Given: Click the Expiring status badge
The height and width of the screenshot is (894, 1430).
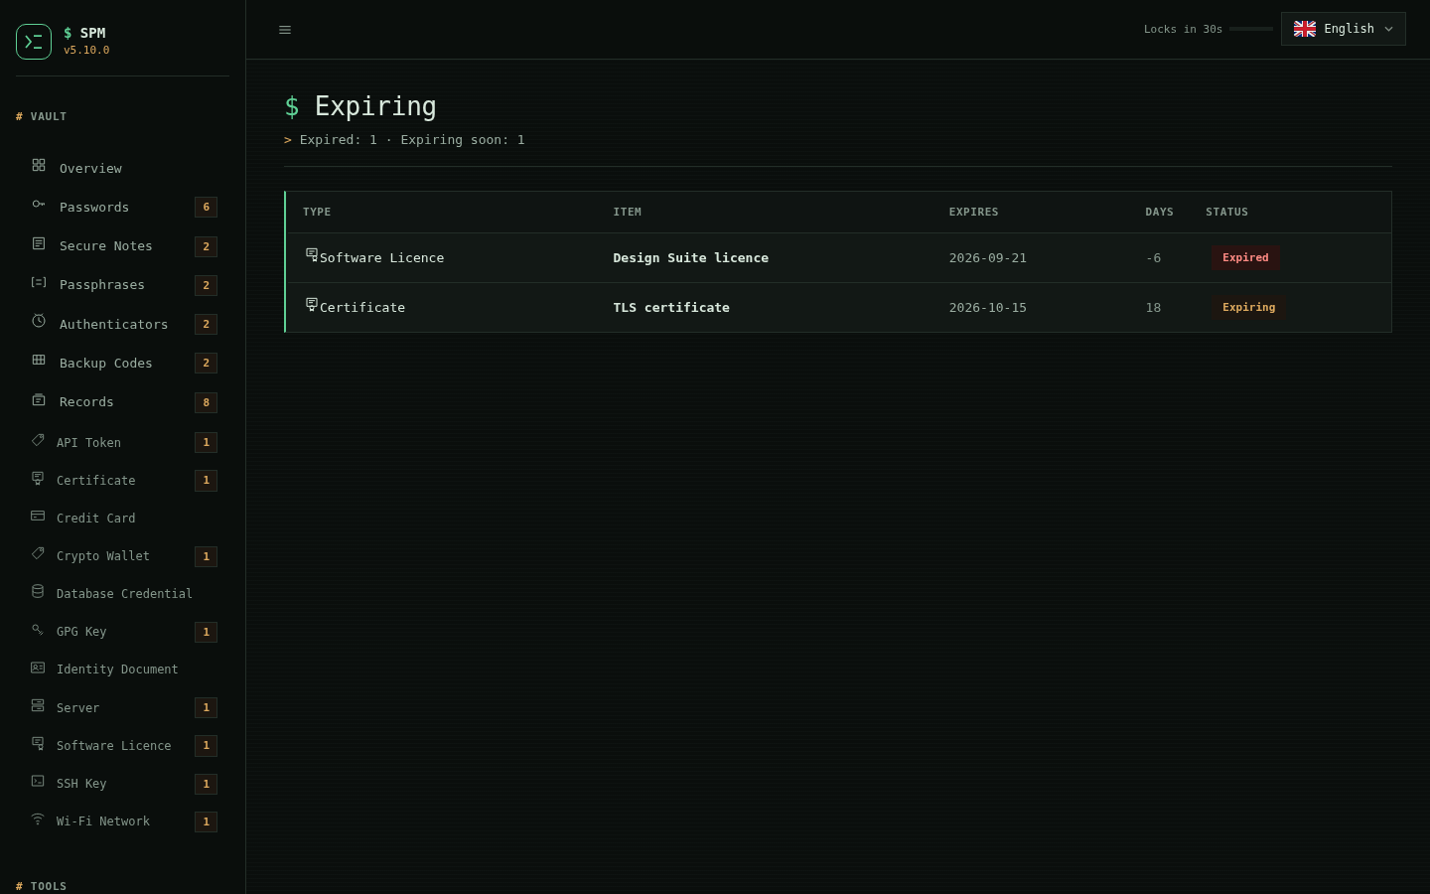Looking at the screenshot, I should coord(1248,308).
